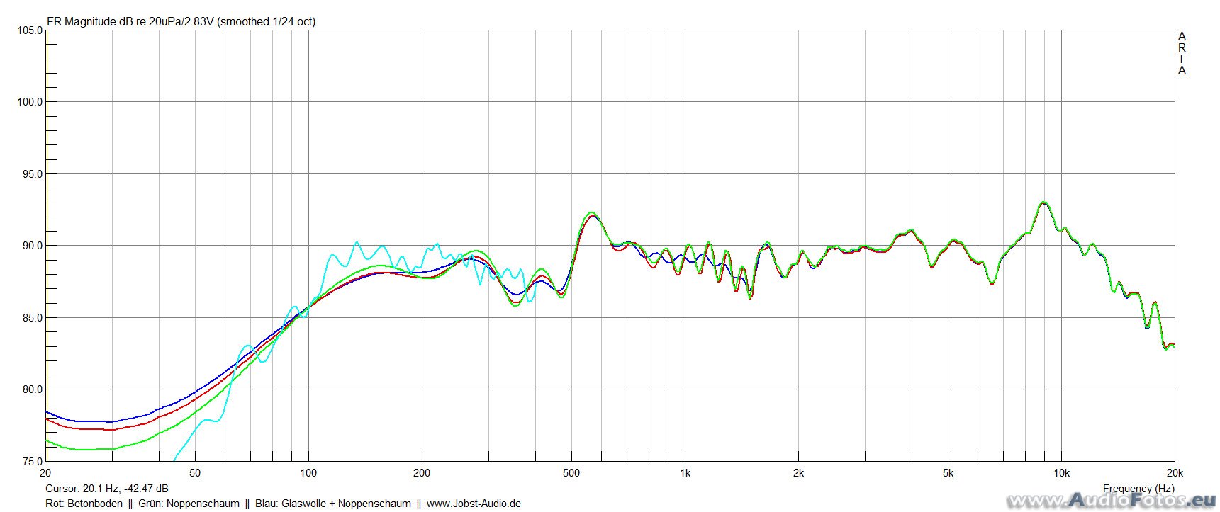Click the Frequency (Hz) axis label

tap(1138, 489)
